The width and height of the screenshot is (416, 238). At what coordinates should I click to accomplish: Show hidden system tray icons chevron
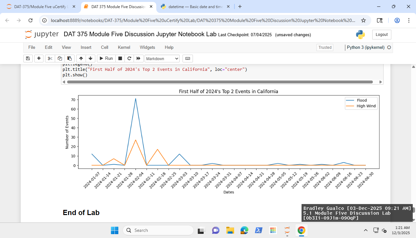366,230
